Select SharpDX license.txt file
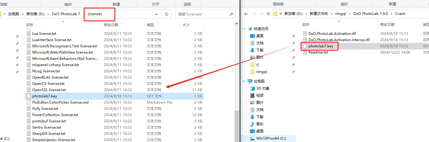 click(x=49, y=133)
